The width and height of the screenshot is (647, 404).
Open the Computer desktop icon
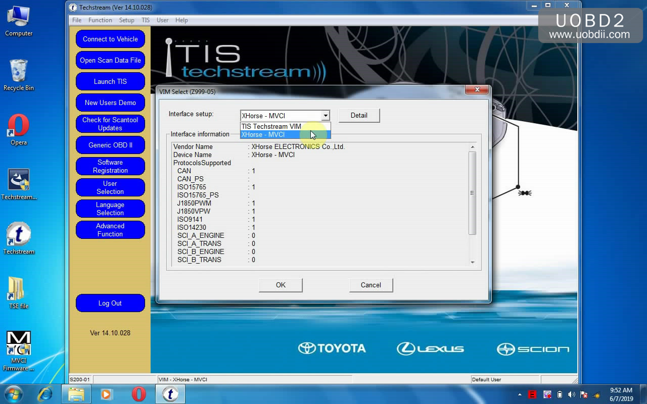click(x=19, y=21)
